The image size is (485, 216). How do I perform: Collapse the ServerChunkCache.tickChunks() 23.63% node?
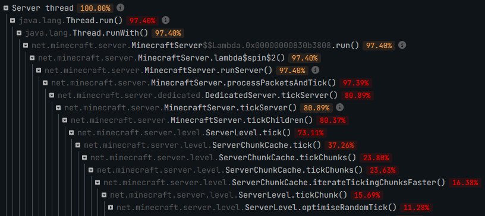click(90, 170)
